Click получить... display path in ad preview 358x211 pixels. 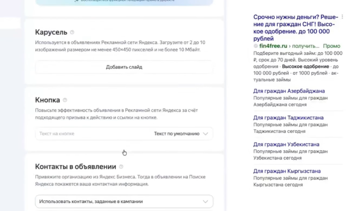305,46
